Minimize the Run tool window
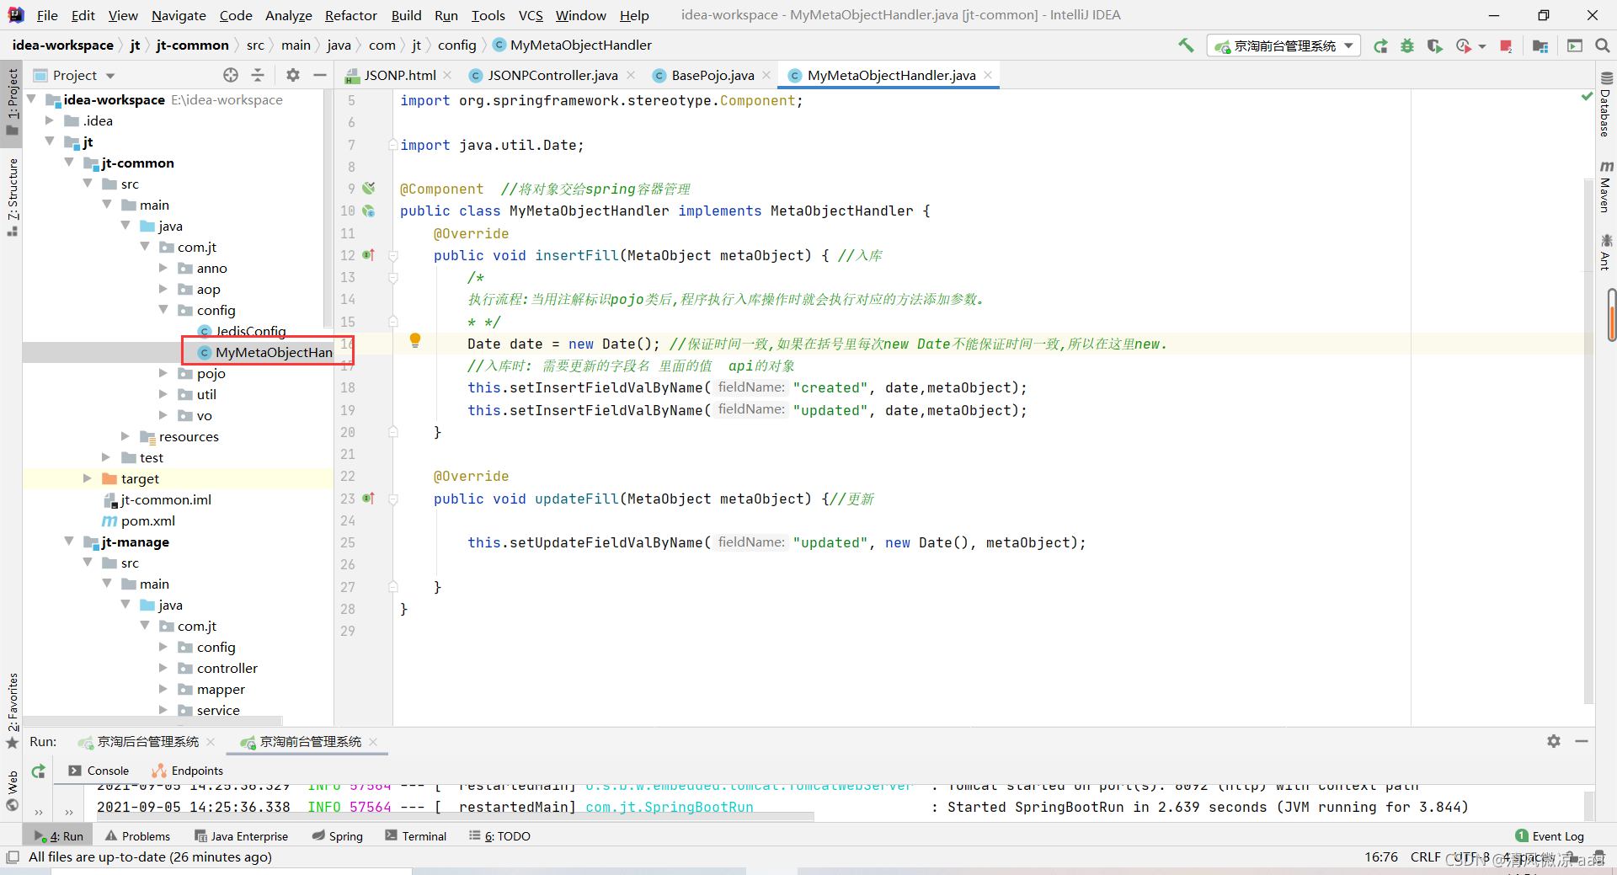1617x875 pixels. tap(1582, 741)
